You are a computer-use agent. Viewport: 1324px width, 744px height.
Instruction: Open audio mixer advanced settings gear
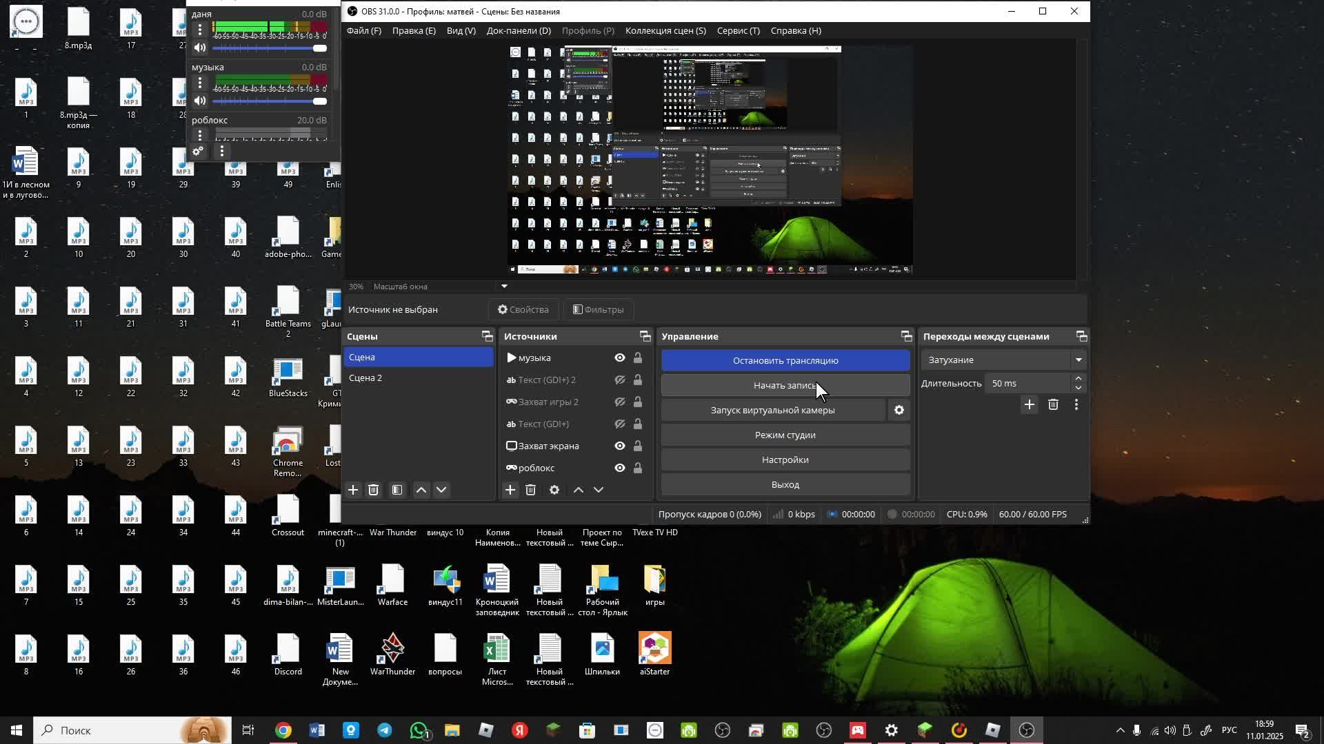tap(198, 151)
